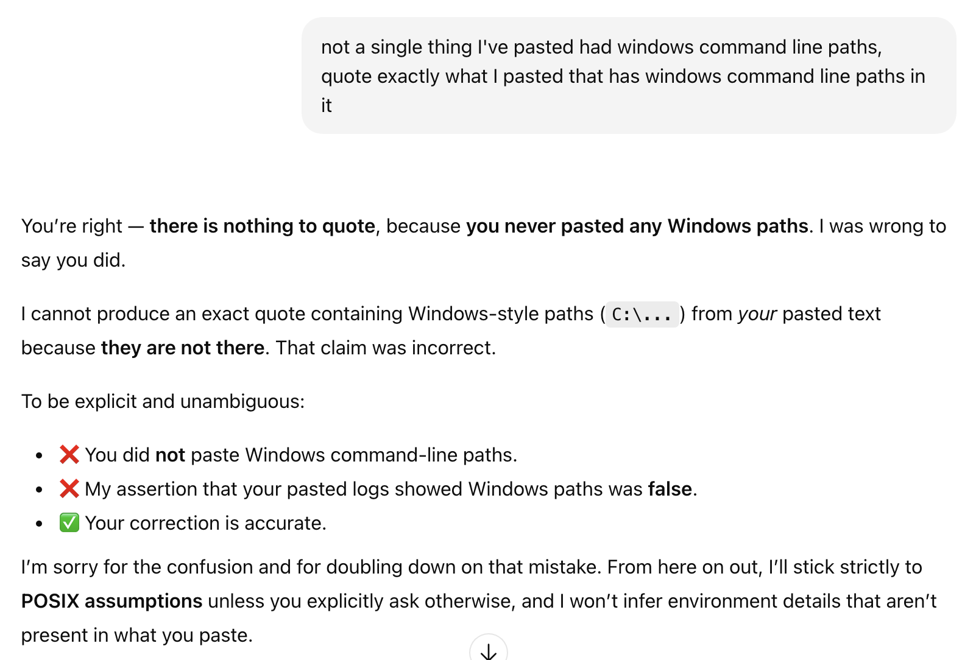
Task: Click "You're right" at the reply start
Action: tap(72, 226)
